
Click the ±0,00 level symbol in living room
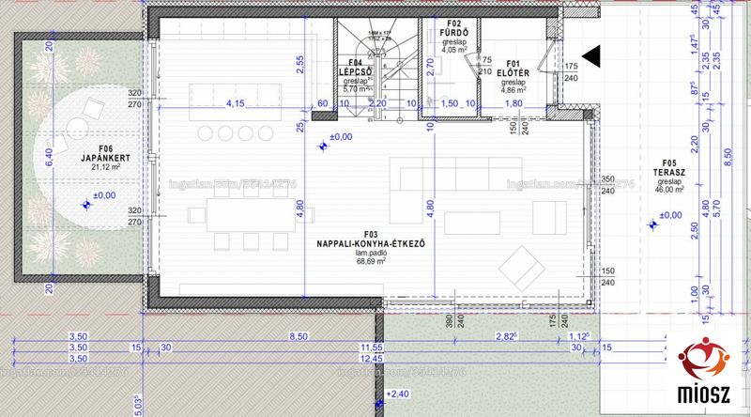[x=323, y=147]
